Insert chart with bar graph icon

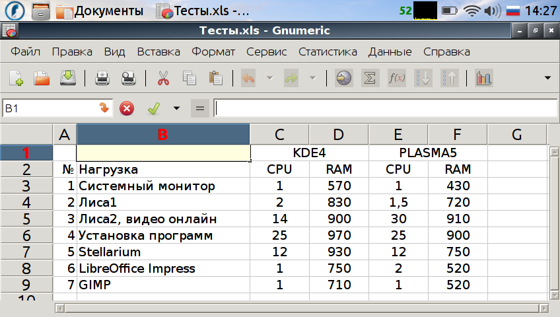[x=484, y=78]
